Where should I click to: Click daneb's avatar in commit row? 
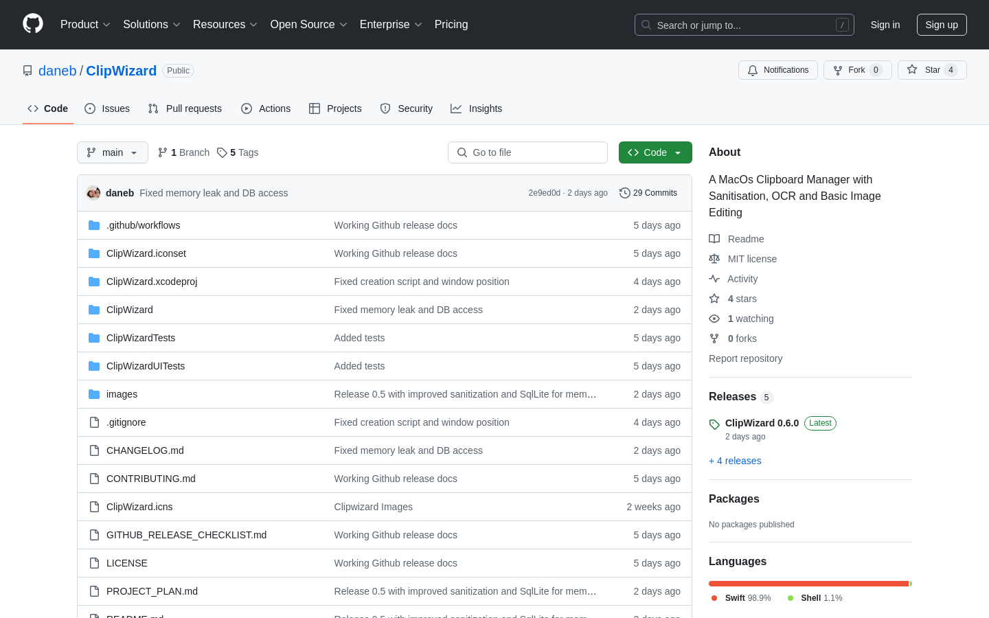coord(93,193)
